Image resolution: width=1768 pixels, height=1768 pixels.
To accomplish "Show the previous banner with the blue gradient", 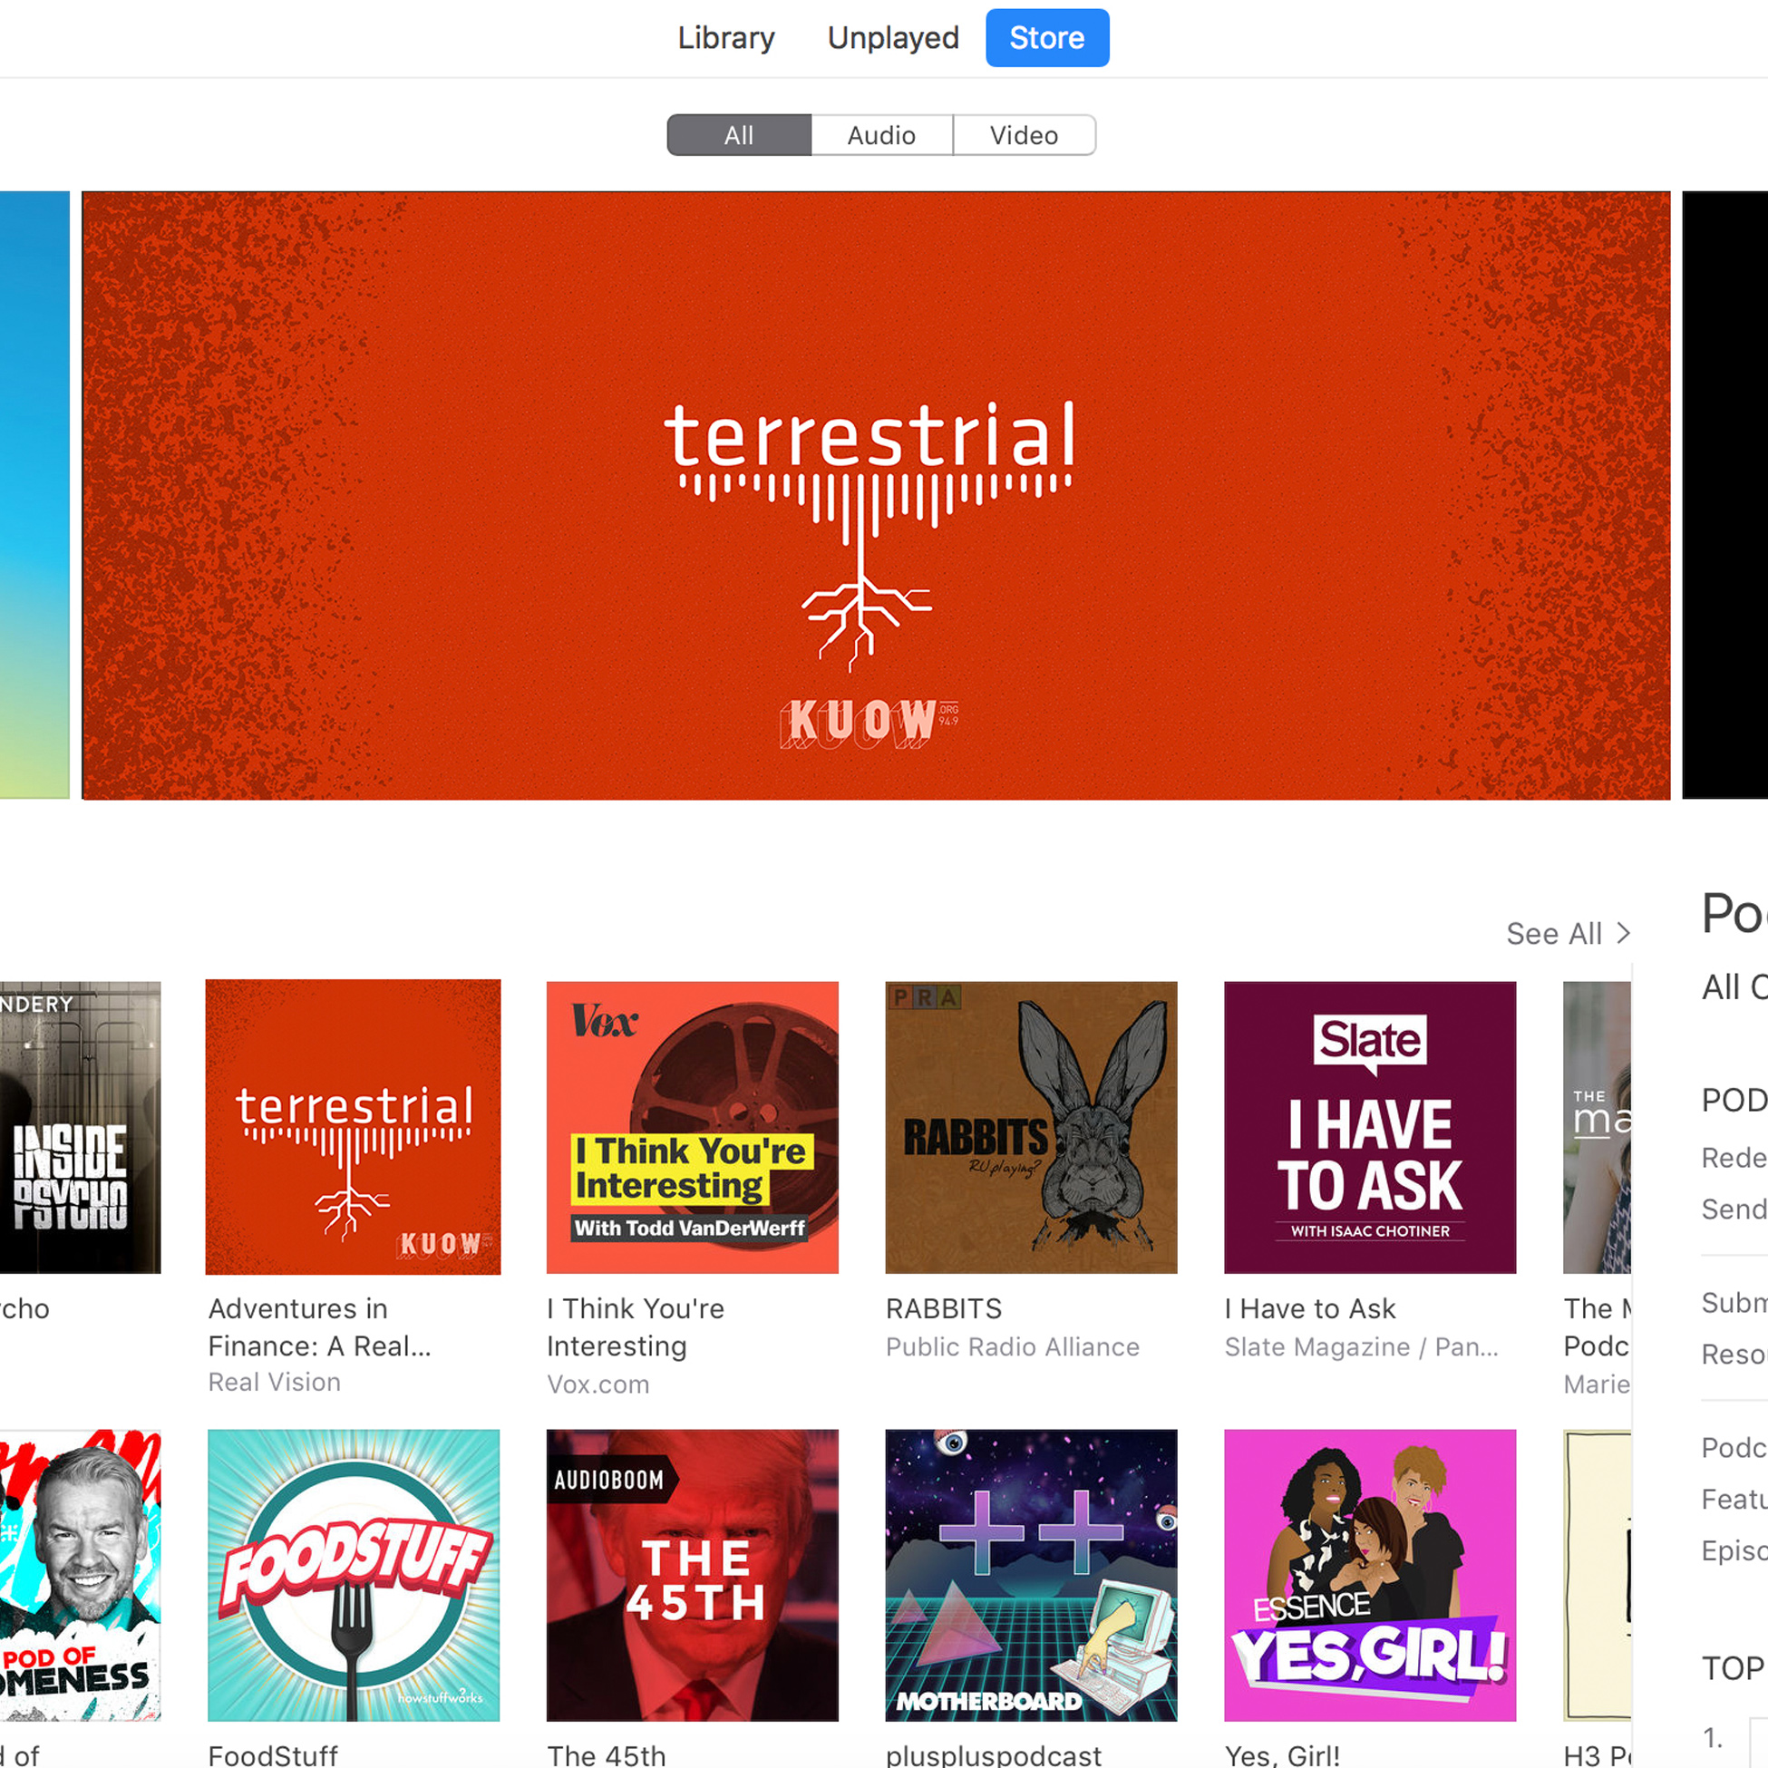I will [34, 495].
